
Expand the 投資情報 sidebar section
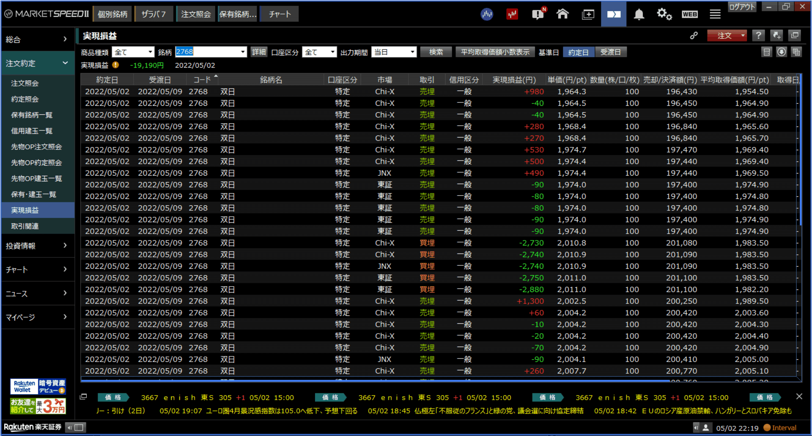coord(38,246)
